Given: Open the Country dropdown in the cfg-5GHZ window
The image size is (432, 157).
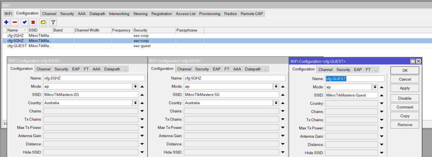Looking at the screenshot, I should pos(276,103).
